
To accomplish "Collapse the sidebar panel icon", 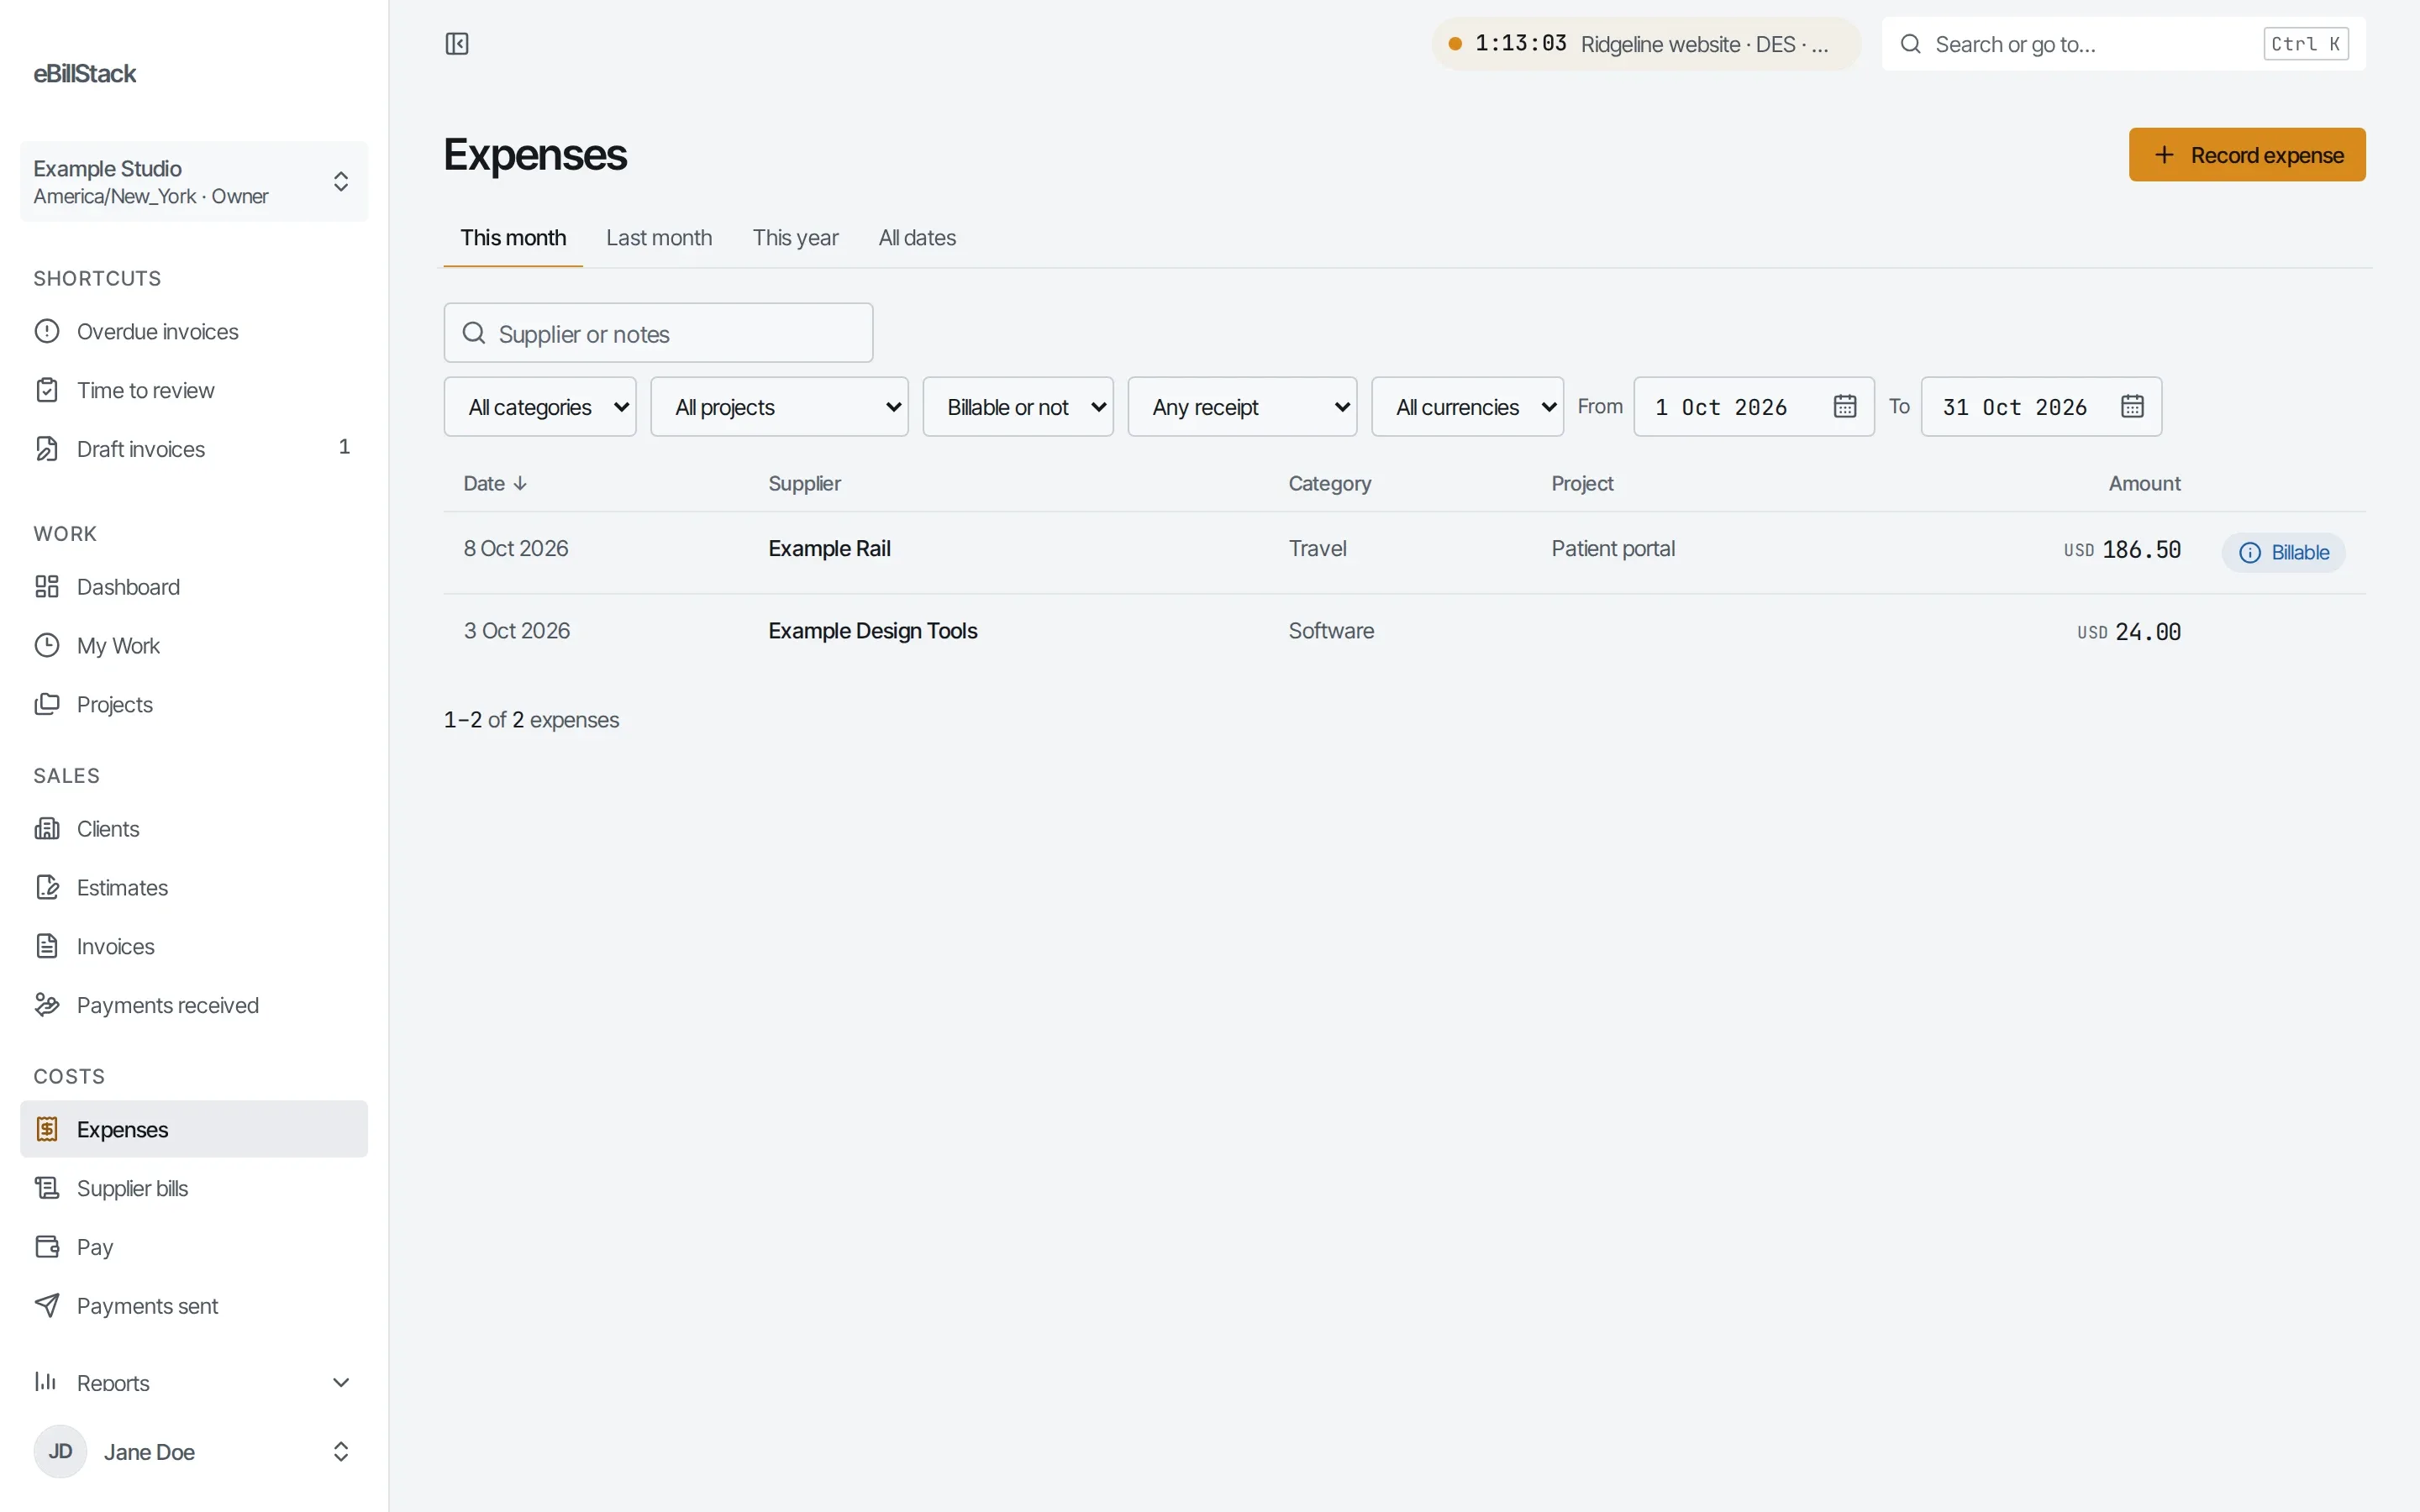I will tap(457, 44).
